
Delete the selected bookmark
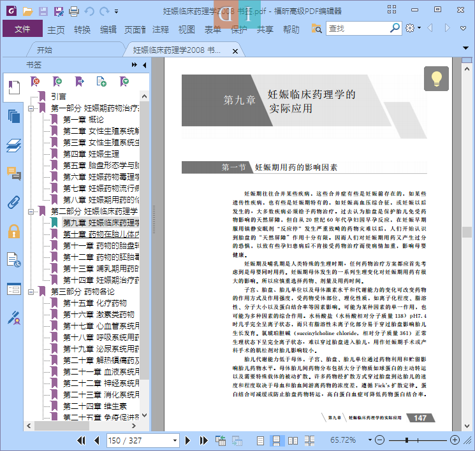(x=35, y=82)
